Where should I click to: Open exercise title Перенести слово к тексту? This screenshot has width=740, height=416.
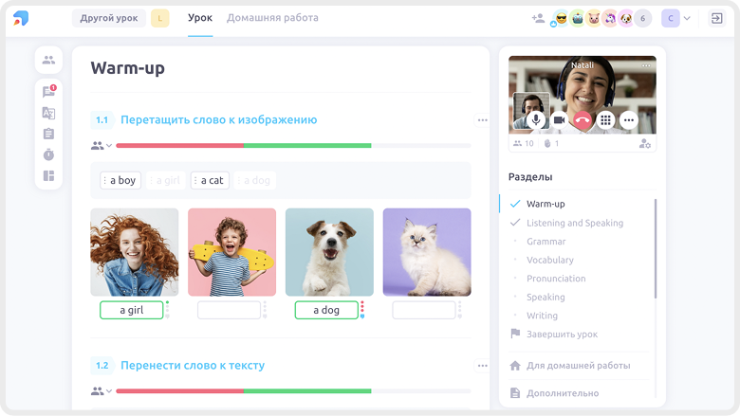(193, 365)
